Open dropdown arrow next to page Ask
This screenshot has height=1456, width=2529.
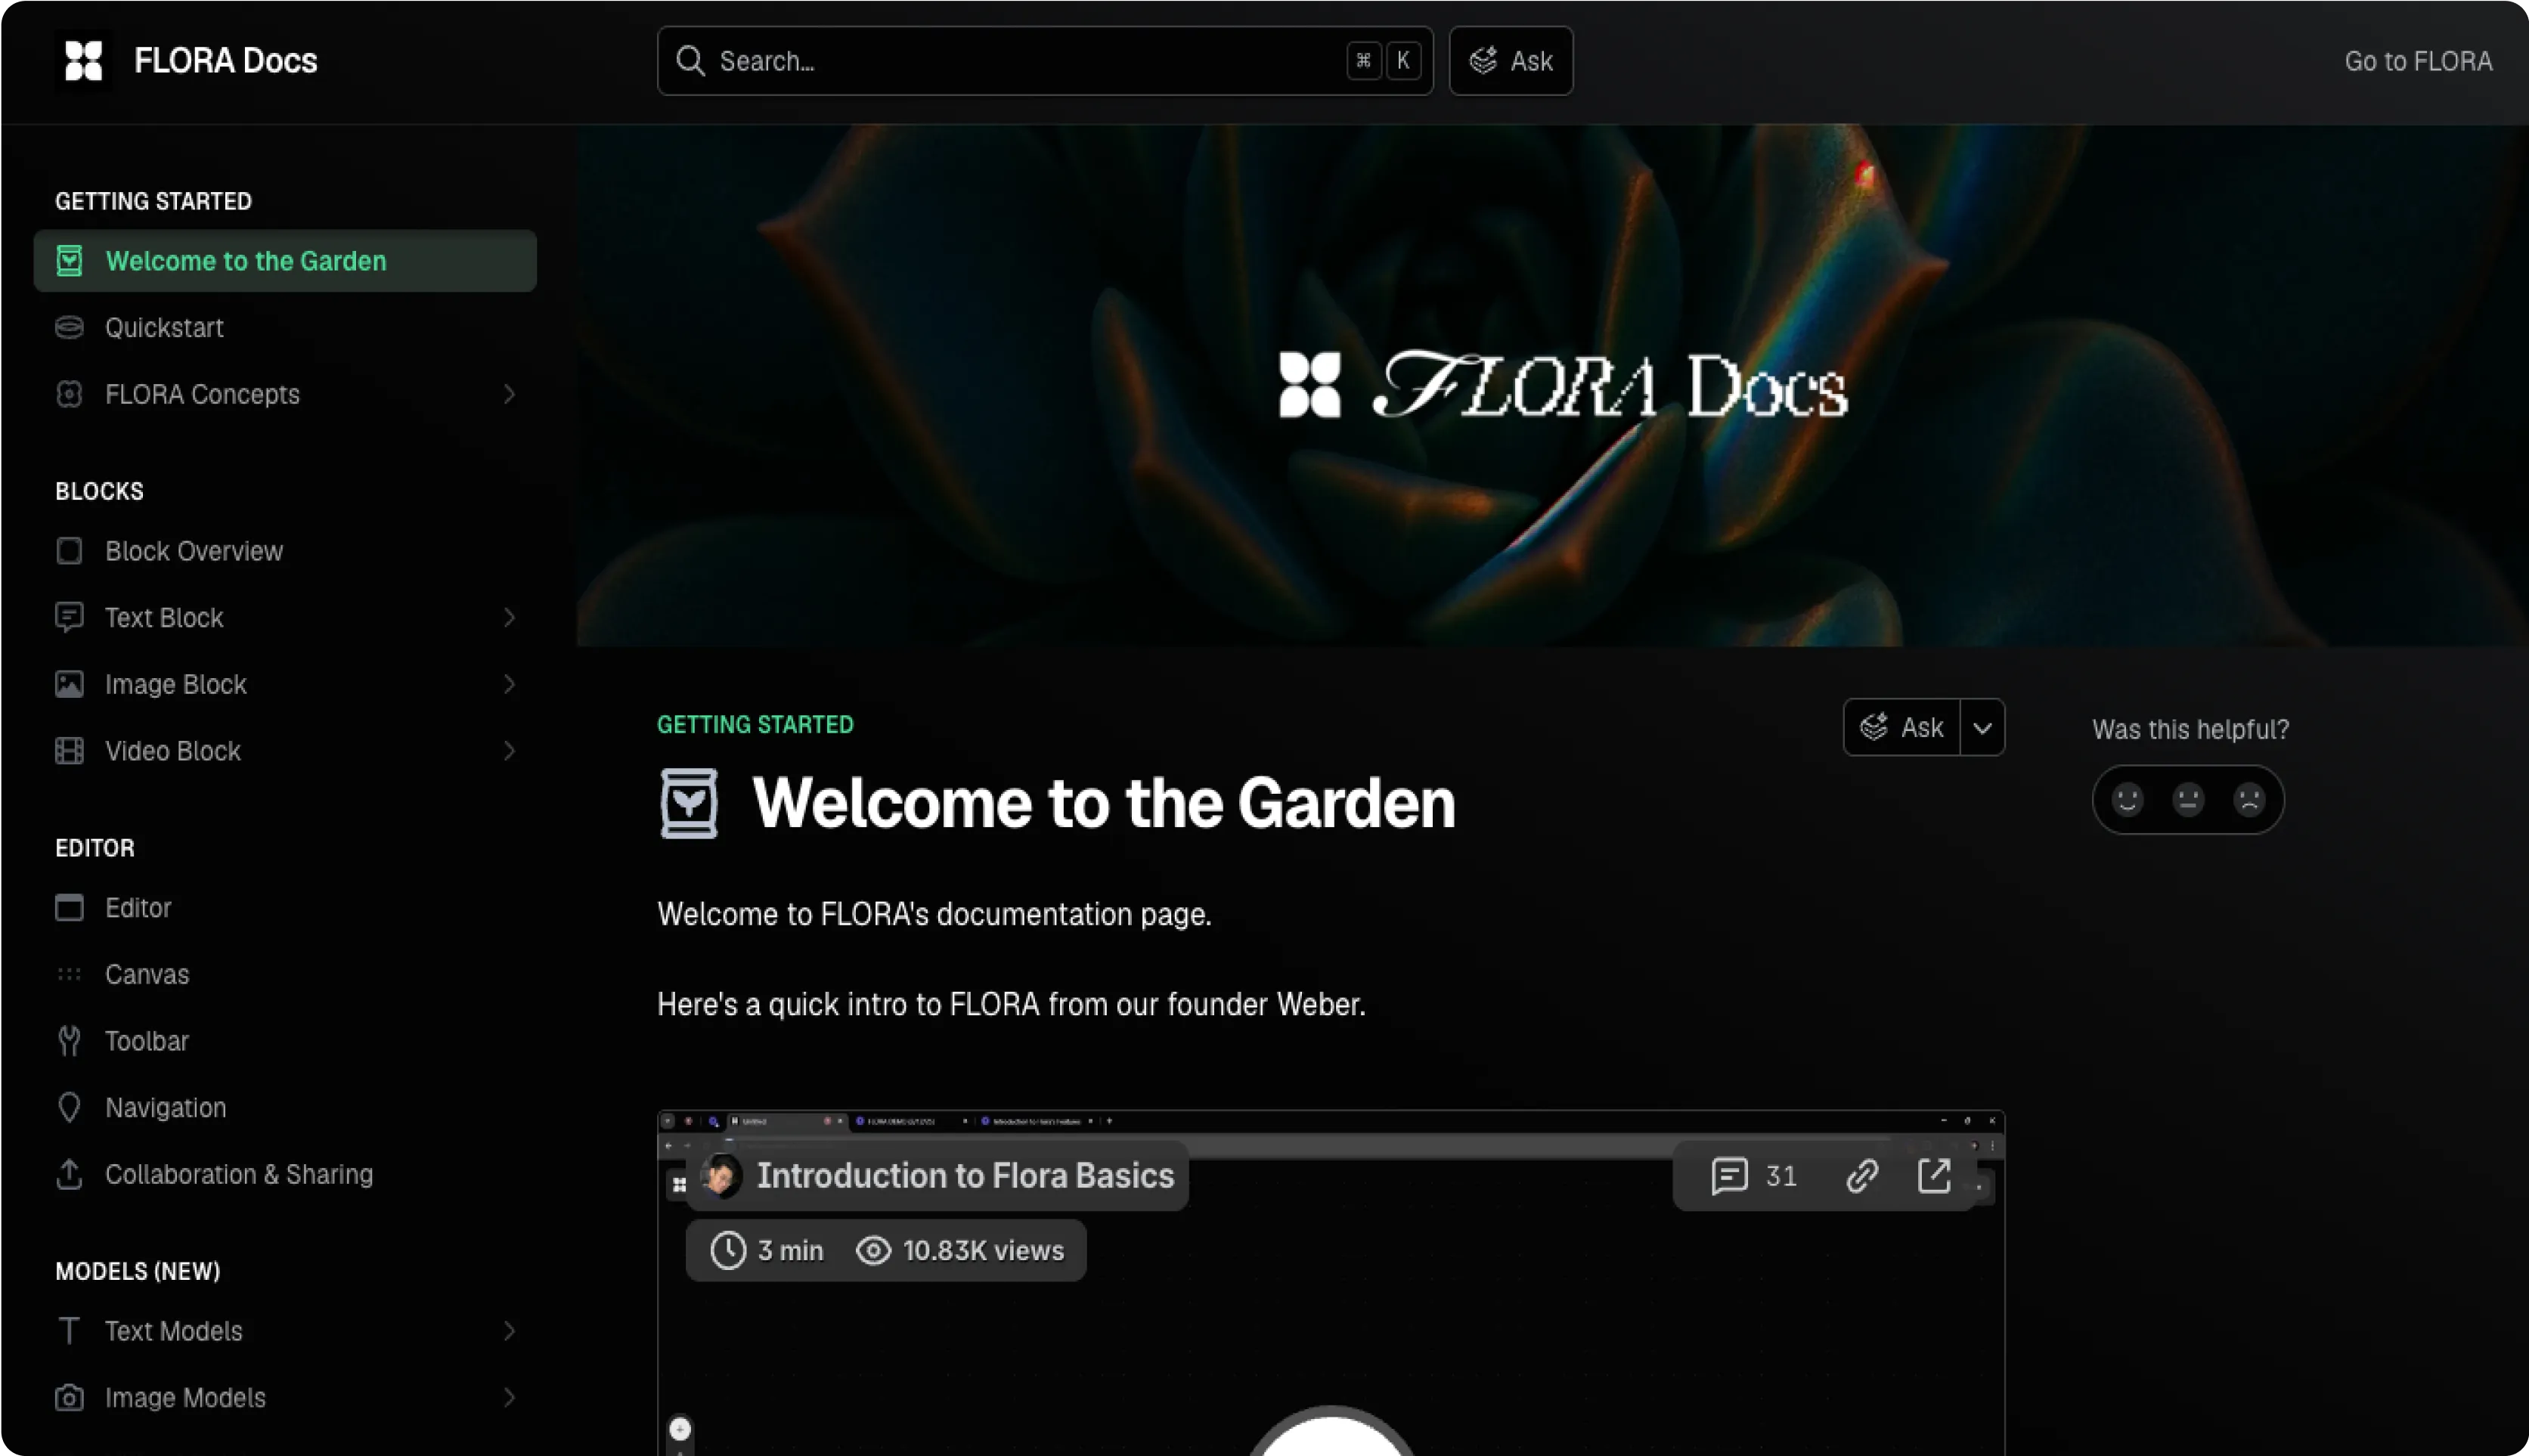(x=1982, y=727)
